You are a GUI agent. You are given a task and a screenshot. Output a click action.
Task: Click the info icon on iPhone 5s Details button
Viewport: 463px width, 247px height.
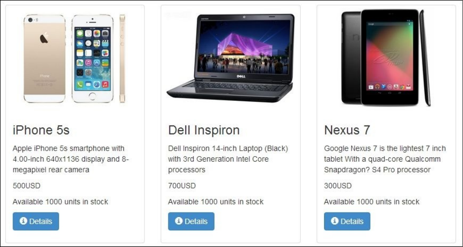tap(23, 221)
